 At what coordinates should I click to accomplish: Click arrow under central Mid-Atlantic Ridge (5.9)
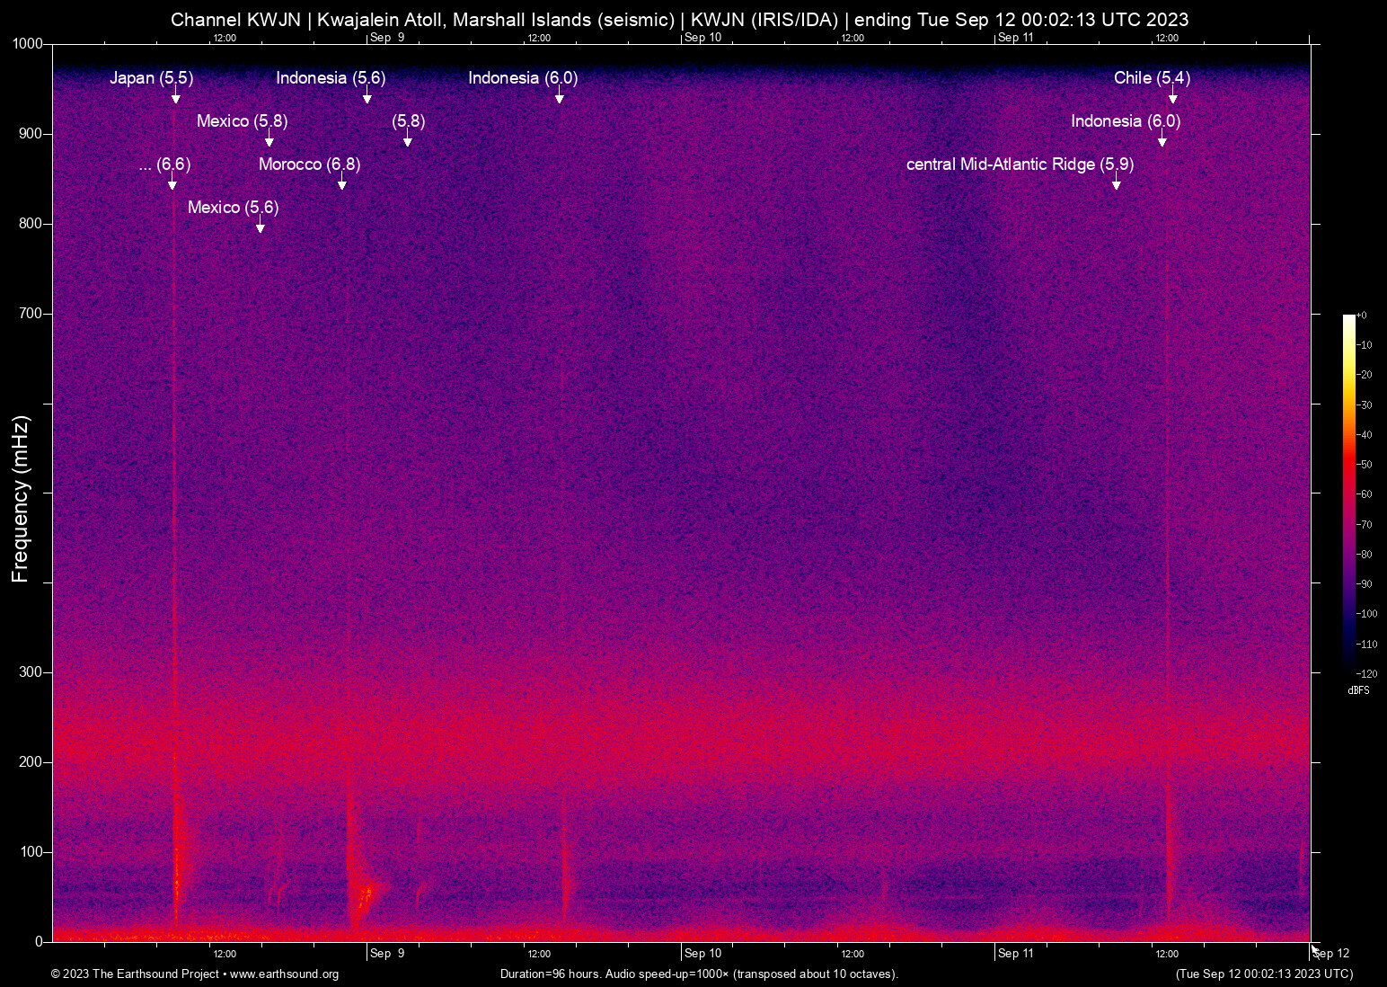tap(1117, 183)
